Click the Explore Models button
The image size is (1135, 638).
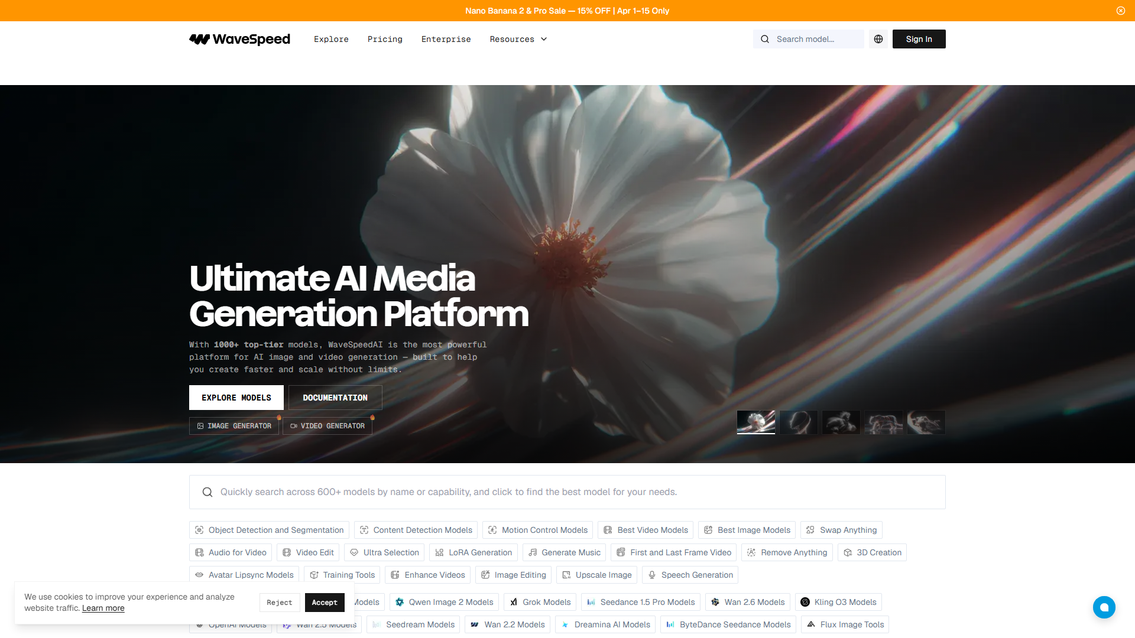[236, 398]
